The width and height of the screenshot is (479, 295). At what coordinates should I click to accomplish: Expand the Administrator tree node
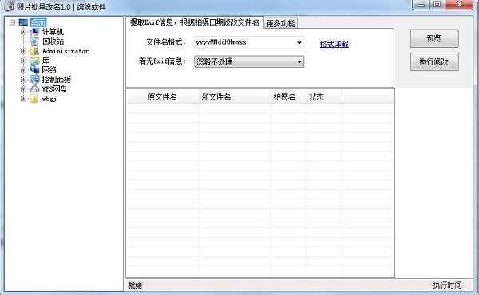click(23, 51)
